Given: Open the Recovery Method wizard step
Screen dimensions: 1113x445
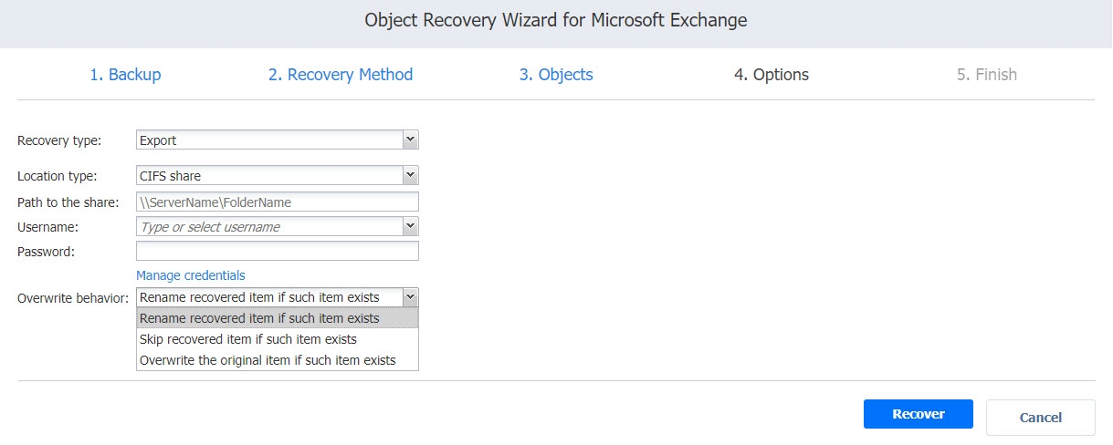Looking at the screenshot, I should (x=340, y=75).
